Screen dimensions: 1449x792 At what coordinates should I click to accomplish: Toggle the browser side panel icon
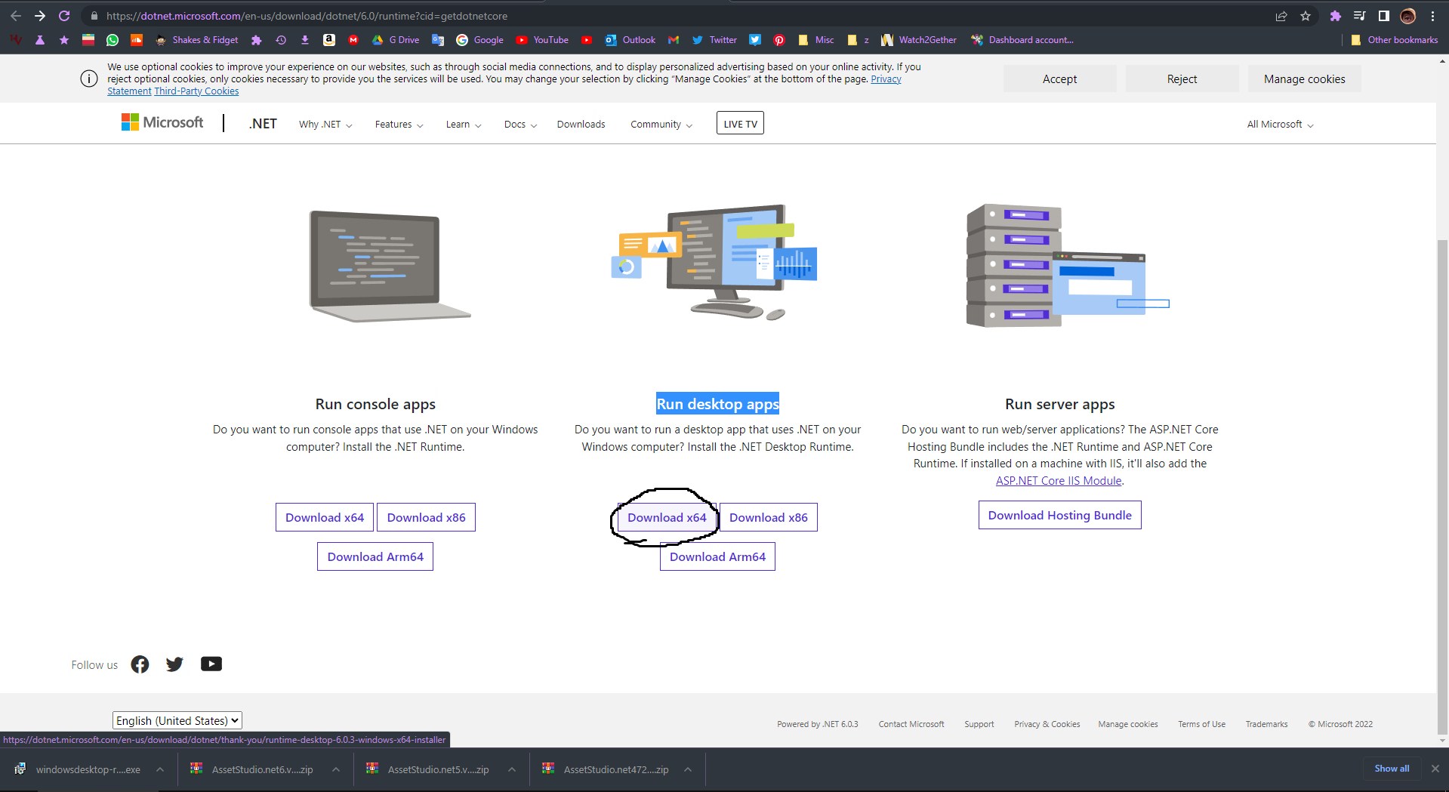click(1384, 16)
